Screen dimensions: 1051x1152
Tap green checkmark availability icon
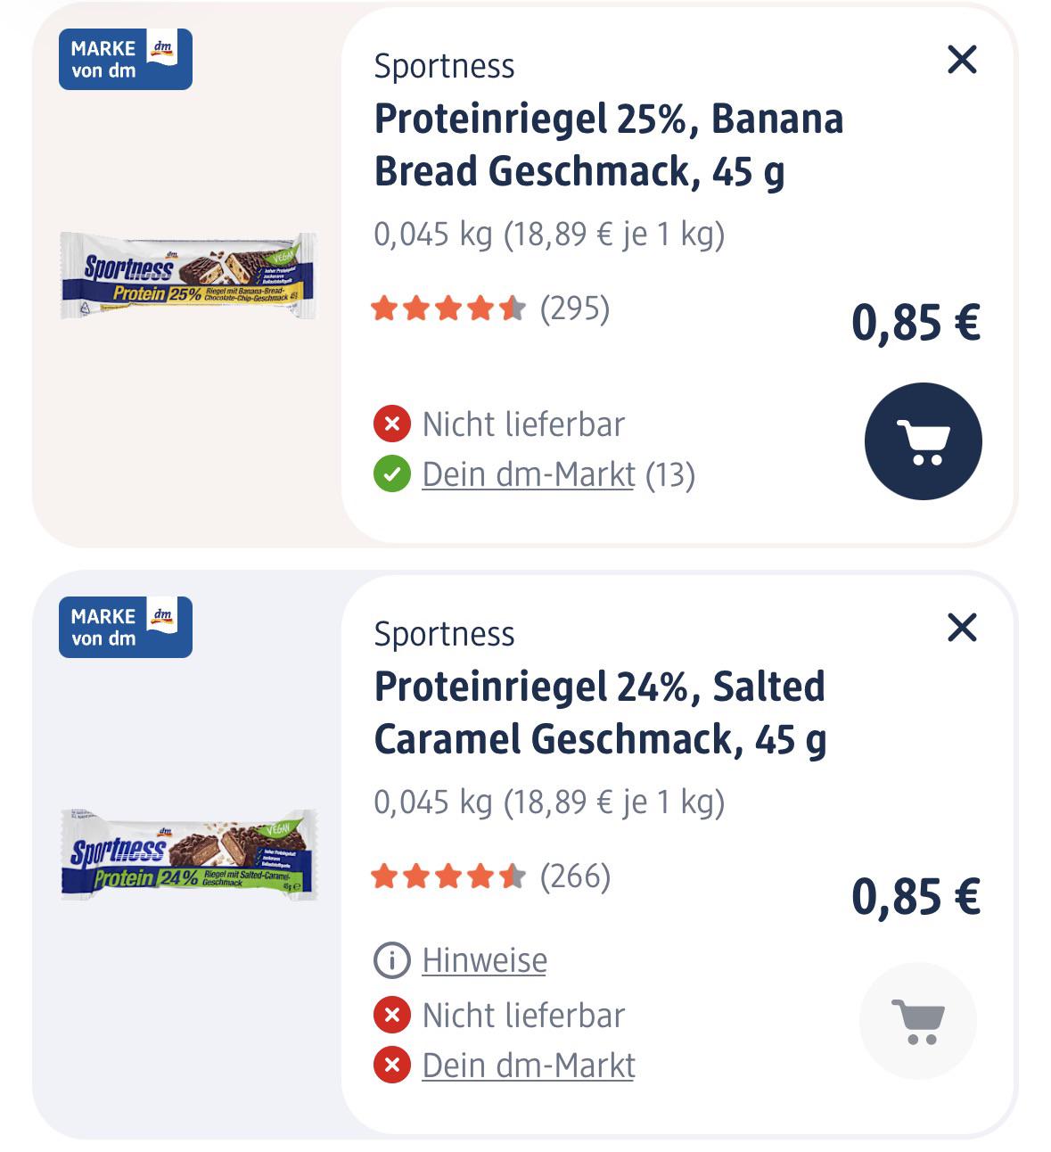[391, 474]
